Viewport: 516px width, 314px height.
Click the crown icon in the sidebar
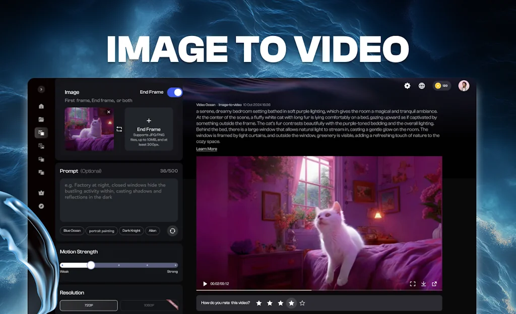pos(41,193)
